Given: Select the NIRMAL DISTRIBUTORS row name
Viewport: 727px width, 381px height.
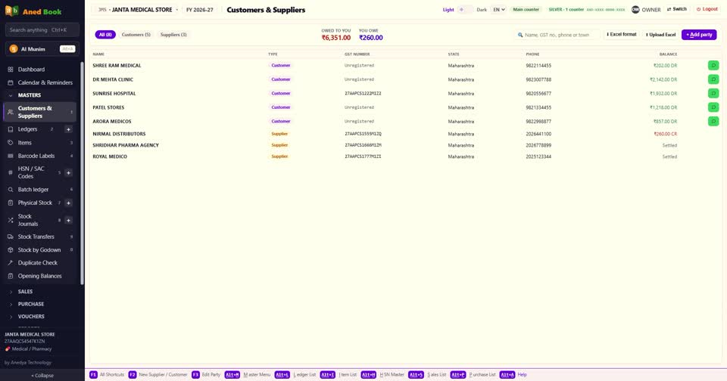Looking at the screenshot, I should tap(119, 134).
